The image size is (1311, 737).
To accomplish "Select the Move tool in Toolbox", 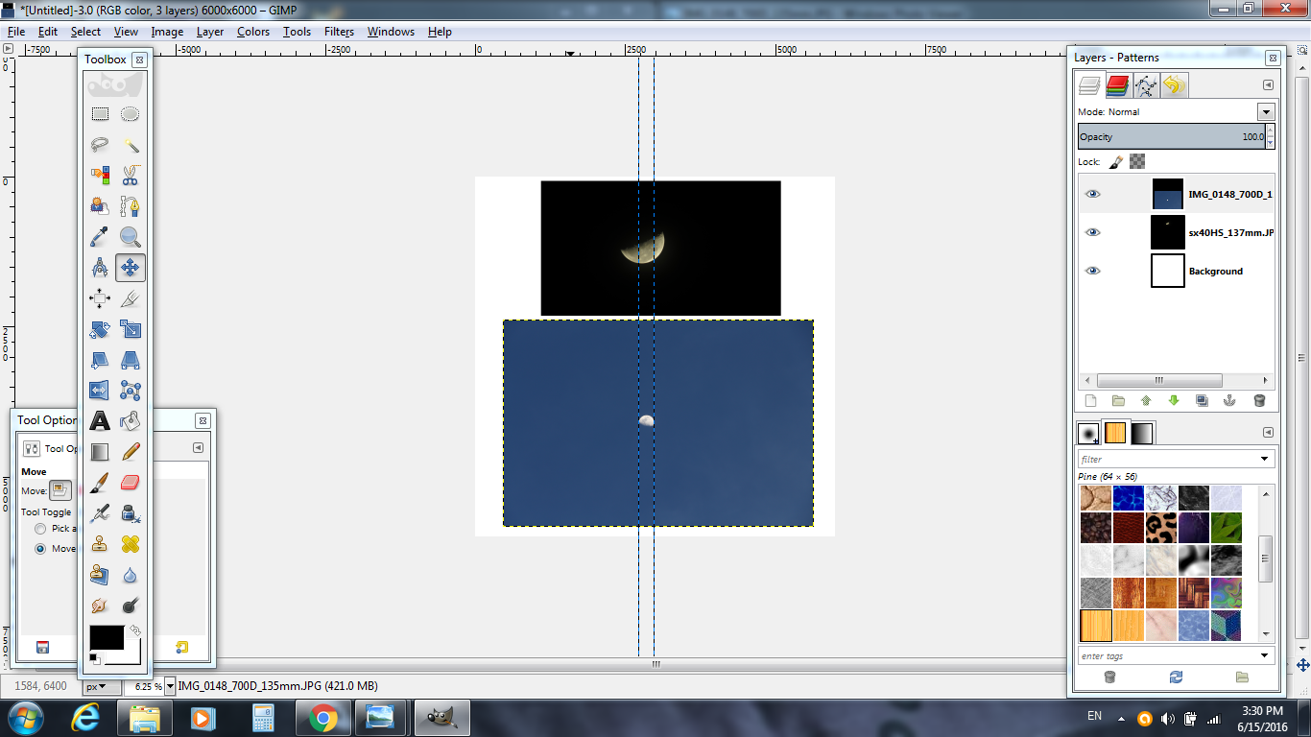I will (131, 268).
